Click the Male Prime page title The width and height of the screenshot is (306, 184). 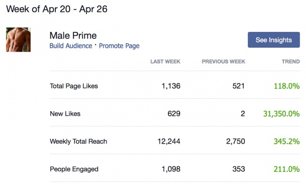point(73,35)
